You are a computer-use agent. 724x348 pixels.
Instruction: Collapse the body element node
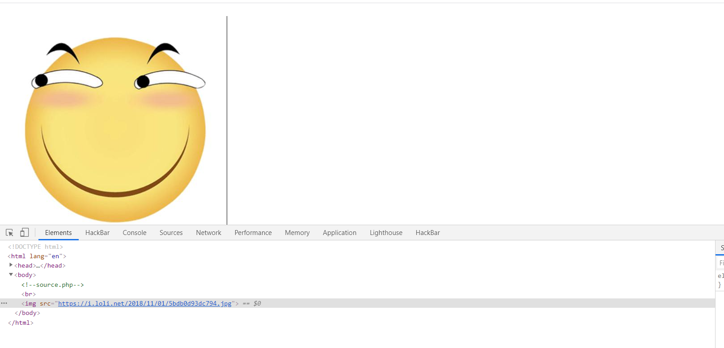[x=11, y=275]
